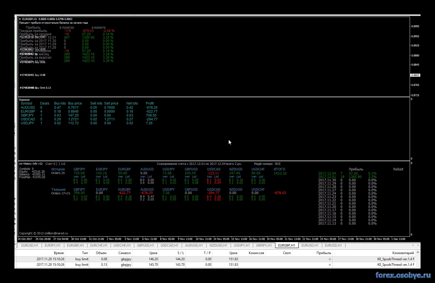Click the 2017.12.01 profit row with 1365.90 in History Info
The width and height of the screenshot is (435, 283).
(347, 177)
